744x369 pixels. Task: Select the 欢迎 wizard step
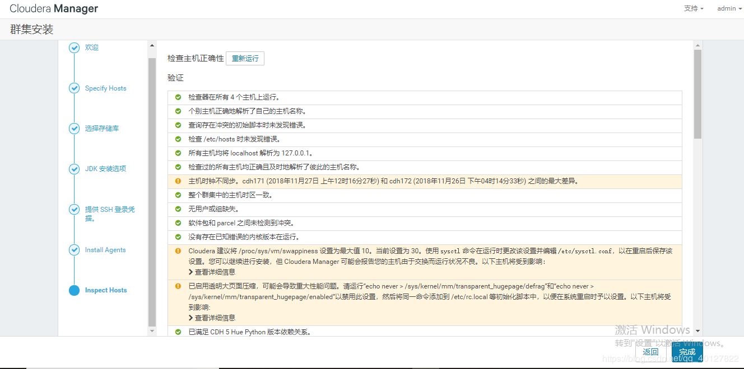click(92, 48)
